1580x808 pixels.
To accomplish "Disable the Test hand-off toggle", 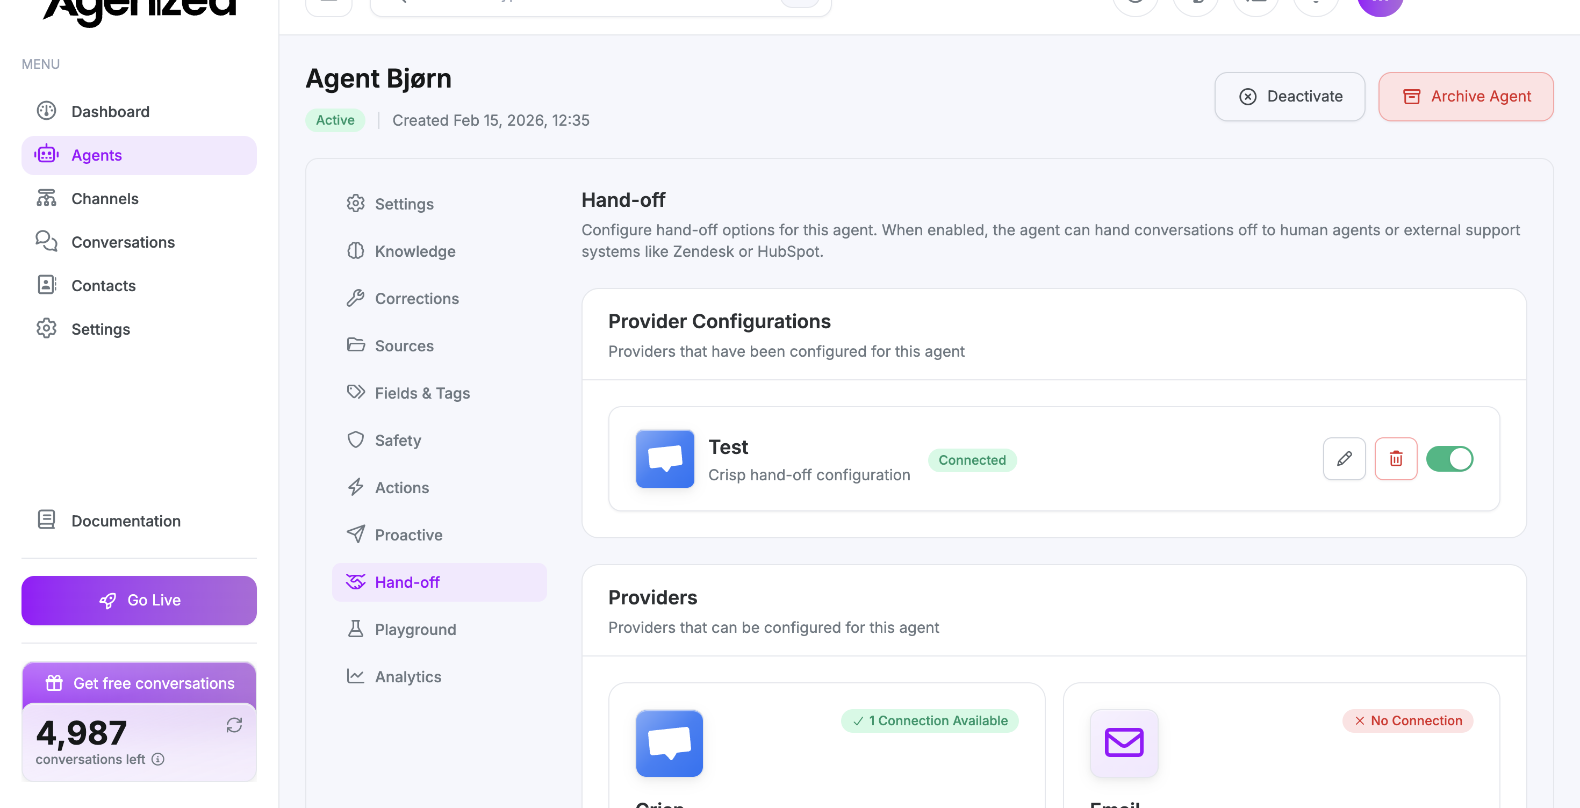I will pyautogui.click(x=1449, y=459).
